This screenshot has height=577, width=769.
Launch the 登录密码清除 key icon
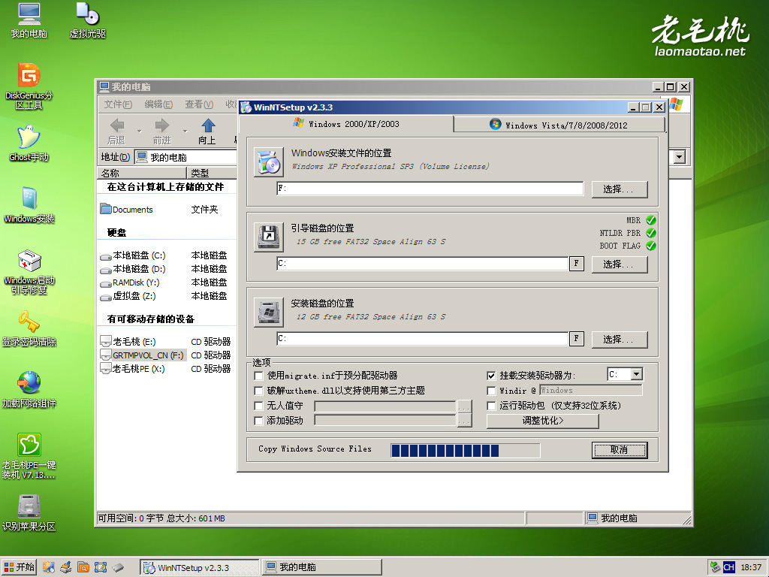click(29, 329)
